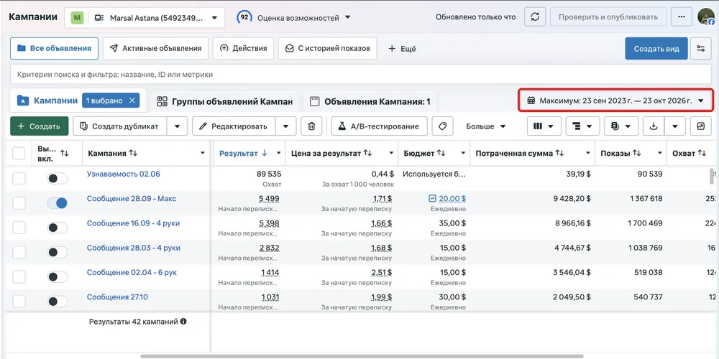Toggle 'Сообщения 27.10' campaign switch
The height and width of the screenshot is (359, 719).
(x=58, y=302)
